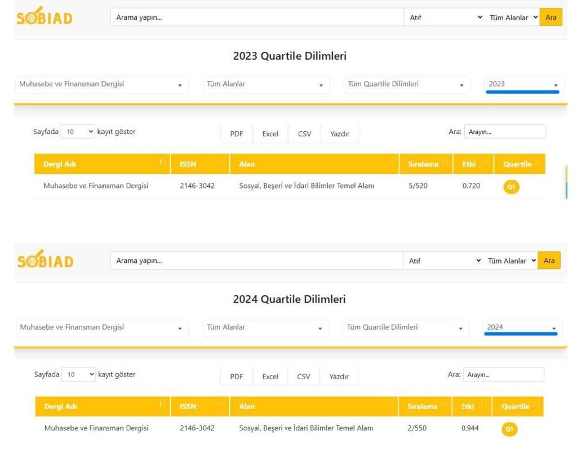Export the 2023 table as PDF
577x453 pixels.
click(237, 134)
